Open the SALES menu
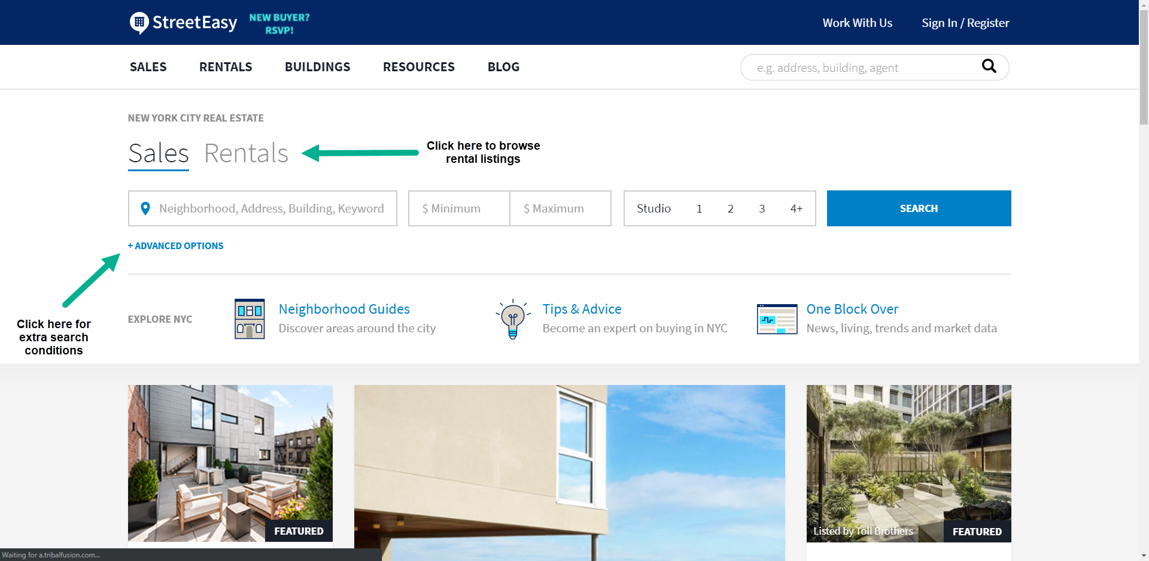 pyautogui.click(x=148, y=67)
